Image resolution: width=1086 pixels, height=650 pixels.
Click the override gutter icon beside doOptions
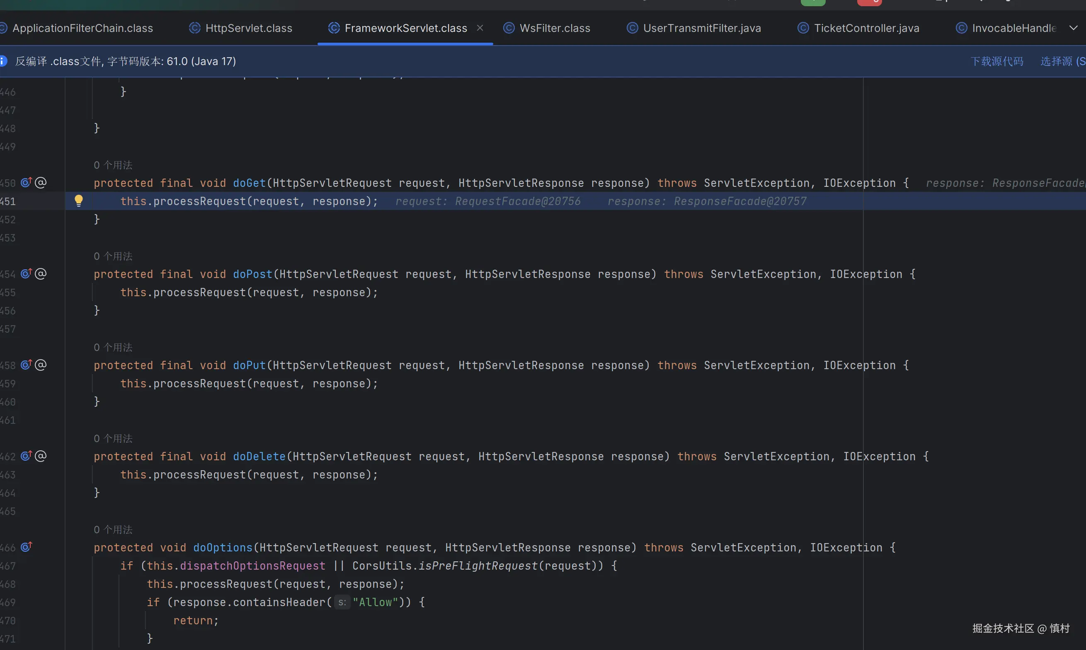tap(26, 547)
